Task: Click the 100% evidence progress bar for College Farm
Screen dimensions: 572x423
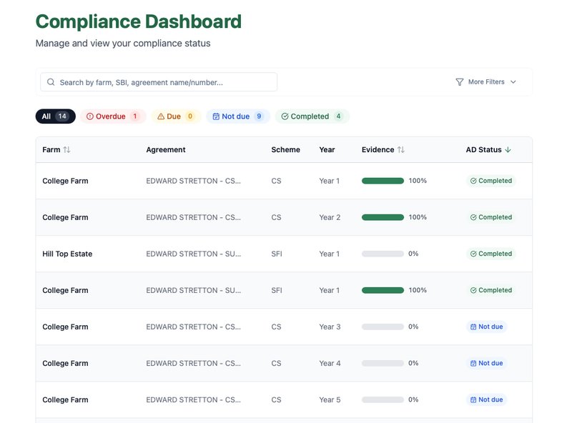Action: point(383,181)
